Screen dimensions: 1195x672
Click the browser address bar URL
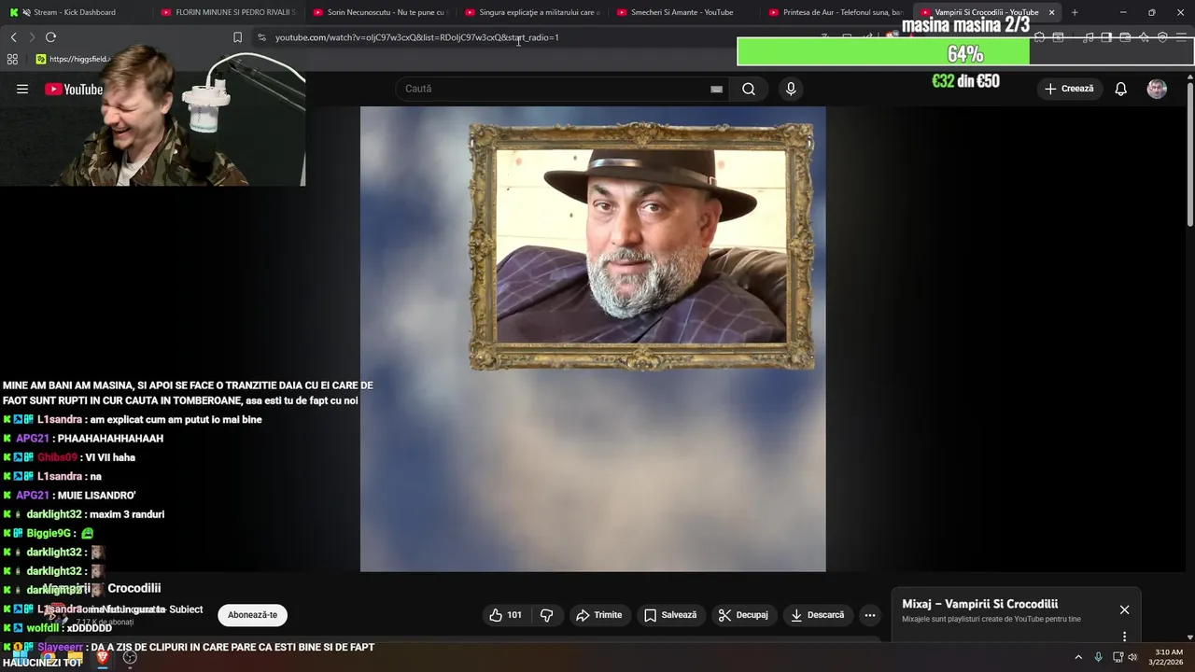click(x=416, y=37)
